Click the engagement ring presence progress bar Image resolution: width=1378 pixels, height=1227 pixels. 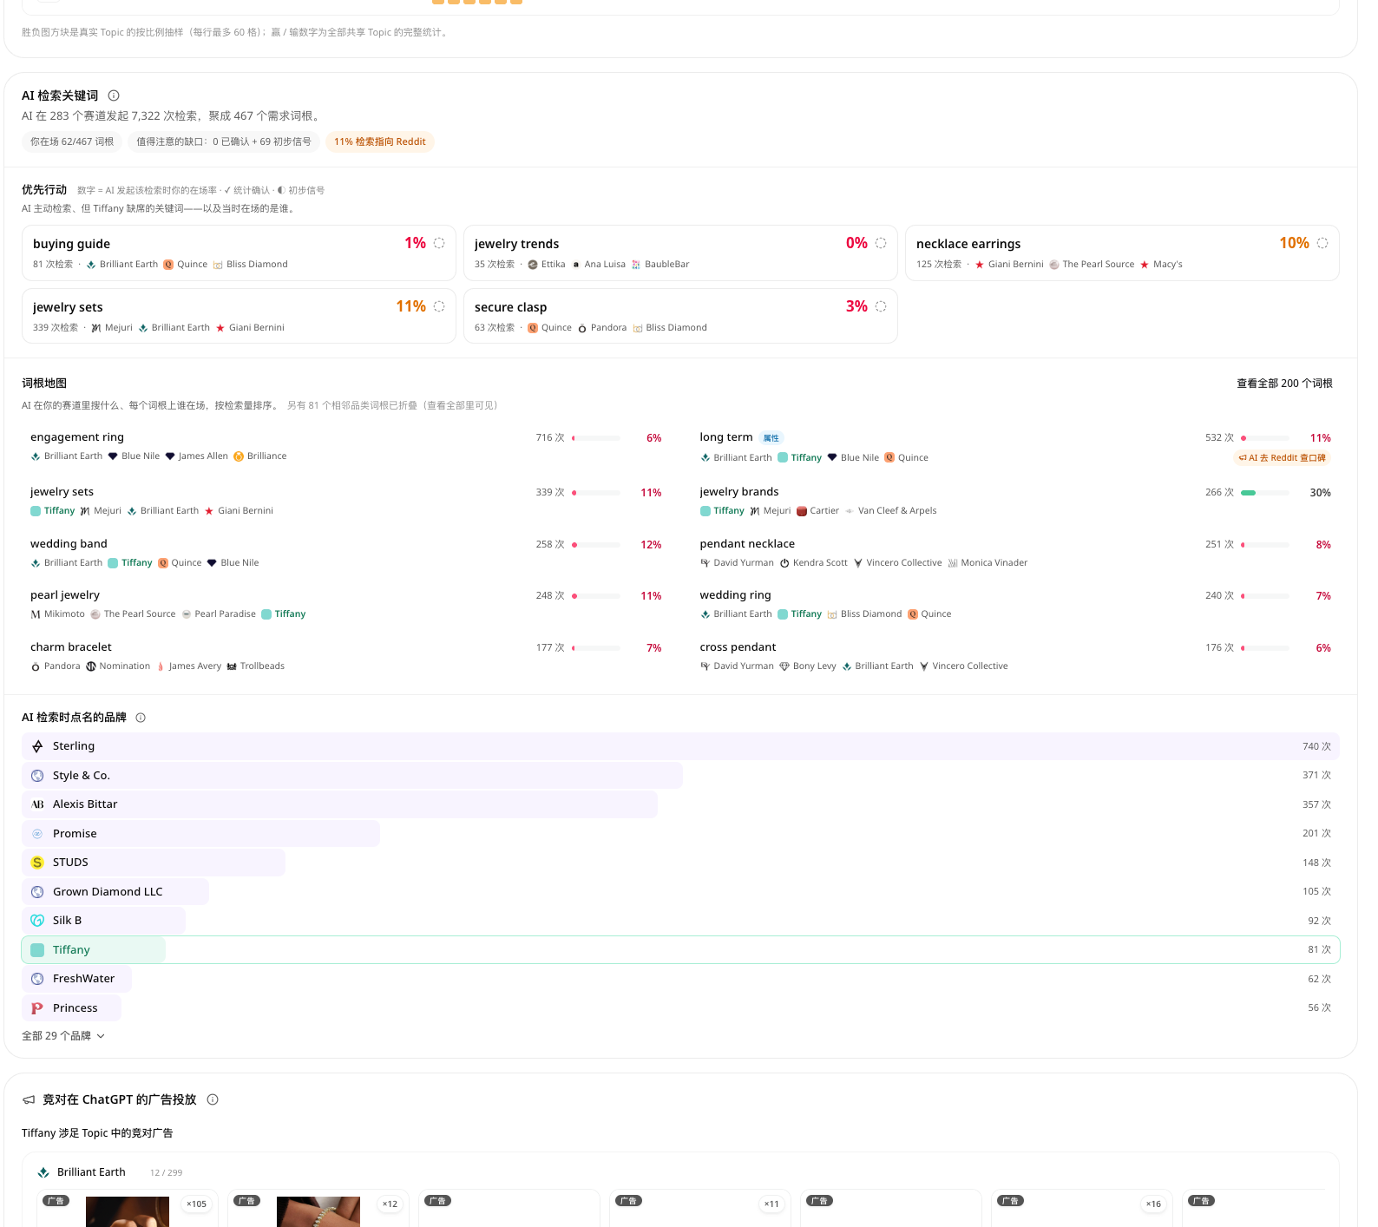tap(596, 438)
